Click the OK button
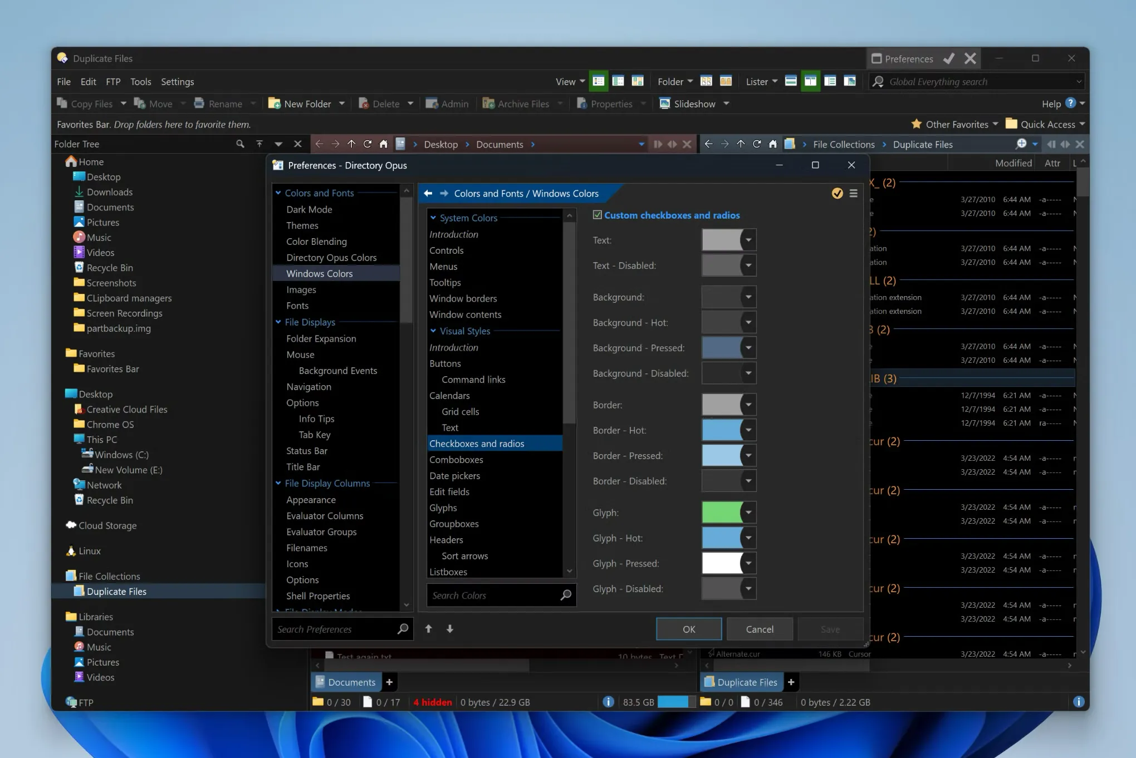Viewport: 1136px width, 758px height. pyautogui.click(x=688, y=629)
